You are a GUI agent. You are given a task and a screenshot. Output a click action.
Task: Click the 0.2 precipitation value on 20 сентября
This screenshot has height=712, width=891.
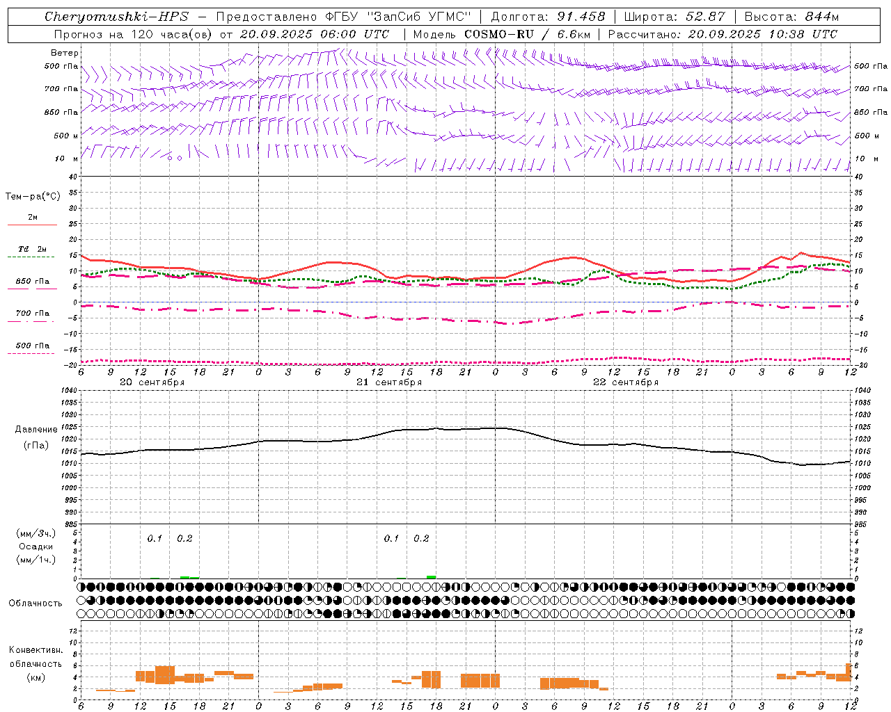(184, 539)
